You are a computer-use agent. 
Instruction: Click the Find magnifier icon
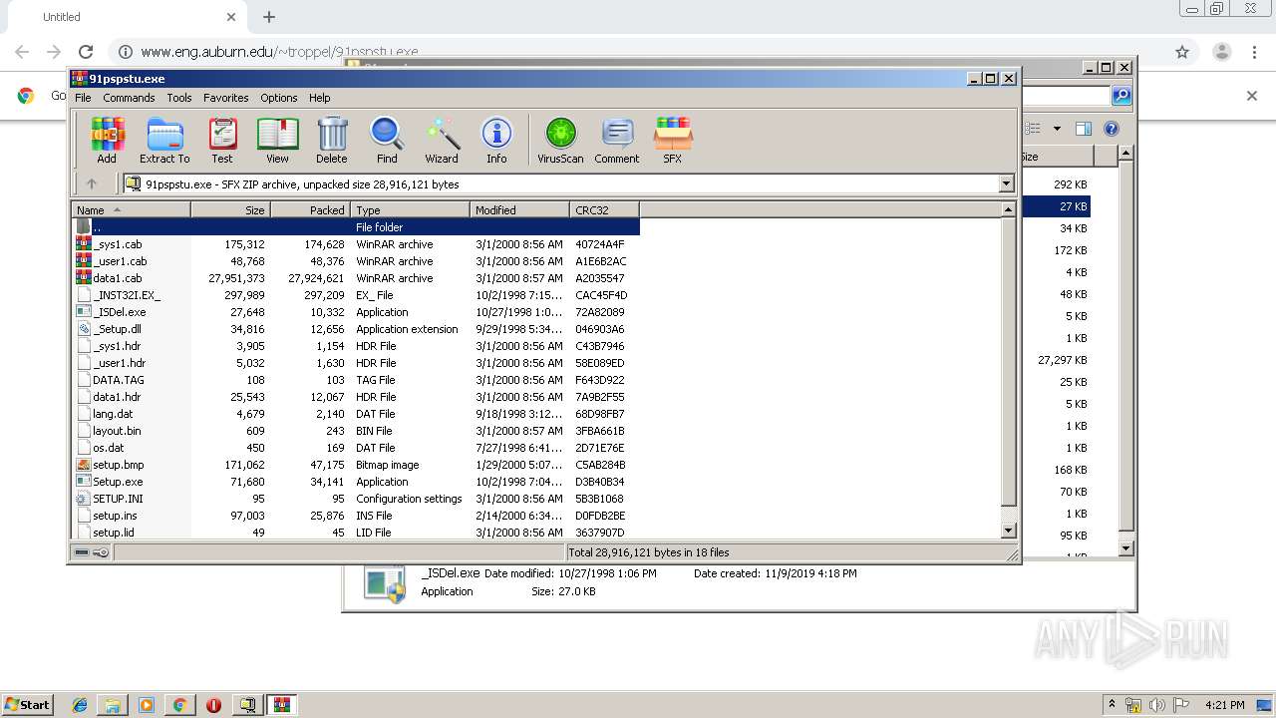[387, 140]
